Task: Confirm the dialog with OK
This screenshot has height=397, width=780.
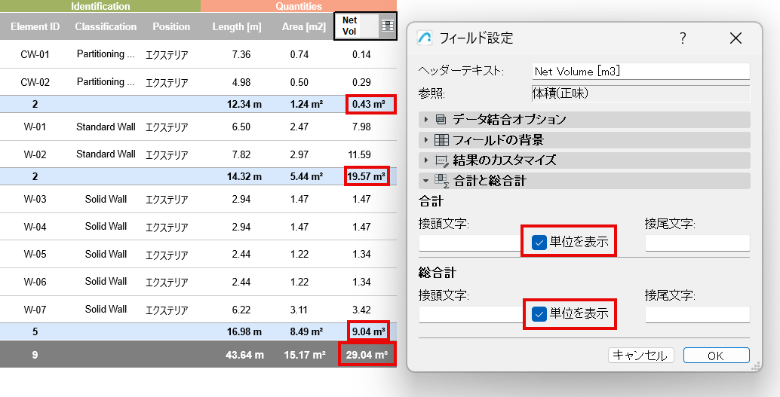Action: point(717,356)
